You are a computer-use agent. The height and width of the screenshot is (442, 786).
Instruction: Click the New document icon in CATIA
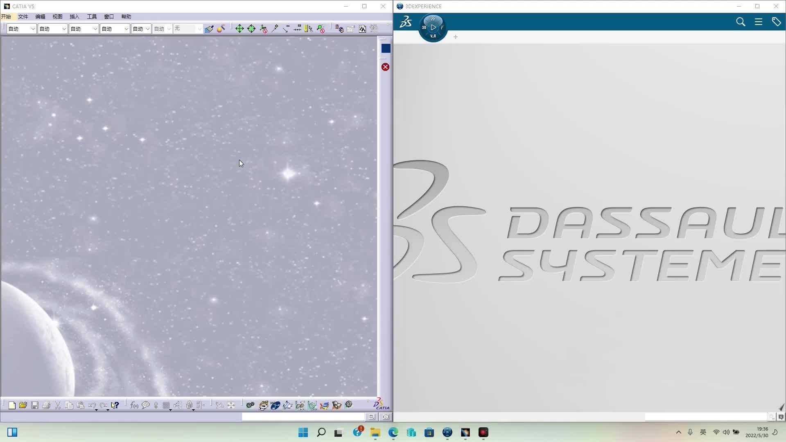(x=12, y=405)
